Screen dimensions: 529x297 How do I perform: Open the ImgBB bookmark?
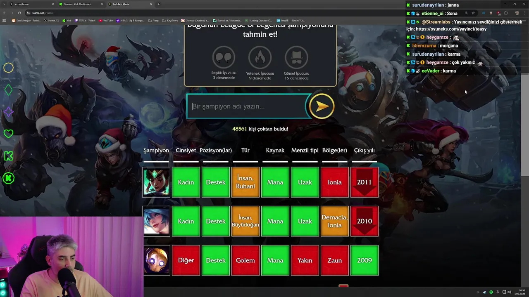pos(291,20)
